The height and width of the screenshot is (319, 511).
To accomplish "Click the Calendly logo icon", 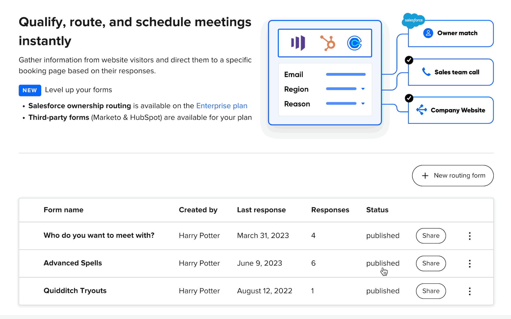I will [x=354, y=43].
